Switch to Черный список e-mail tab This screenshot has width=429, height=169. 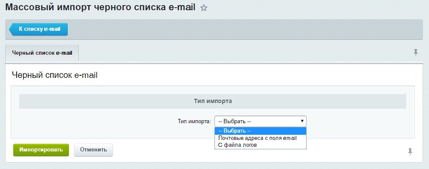(x=42, y=53)
